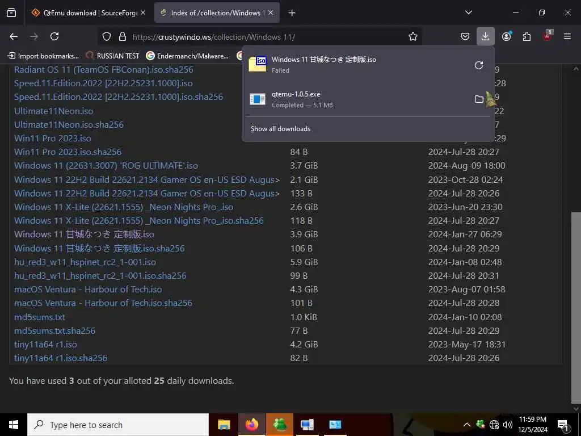The image size is (581, 436).
Task: Open the 133 B Gamer OS file
Action: [x=147, y=194]
